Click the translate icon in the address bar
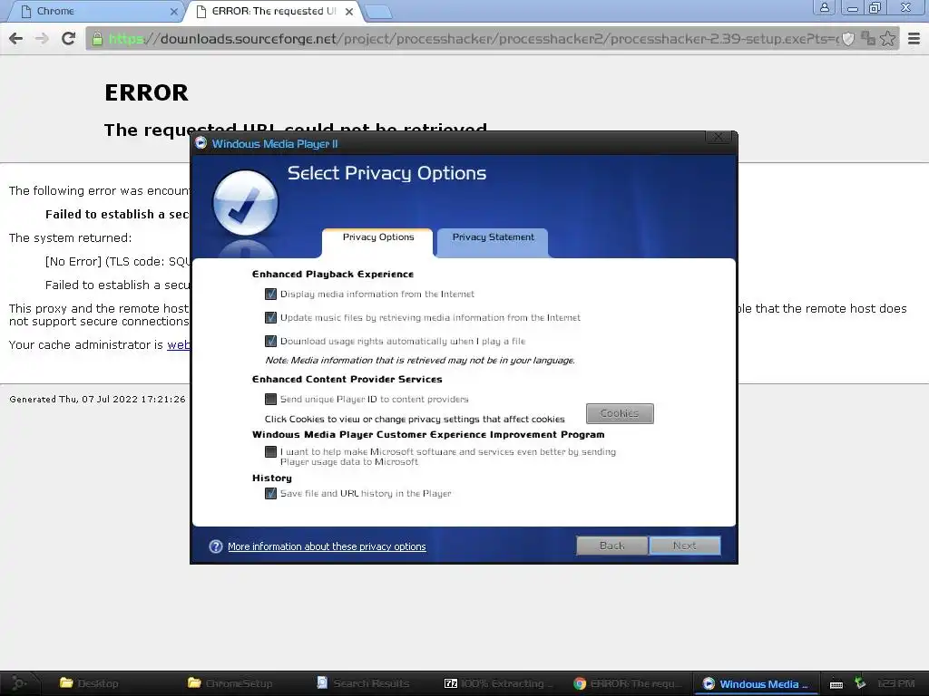The image size is (929, 696). tap(868, 39)
